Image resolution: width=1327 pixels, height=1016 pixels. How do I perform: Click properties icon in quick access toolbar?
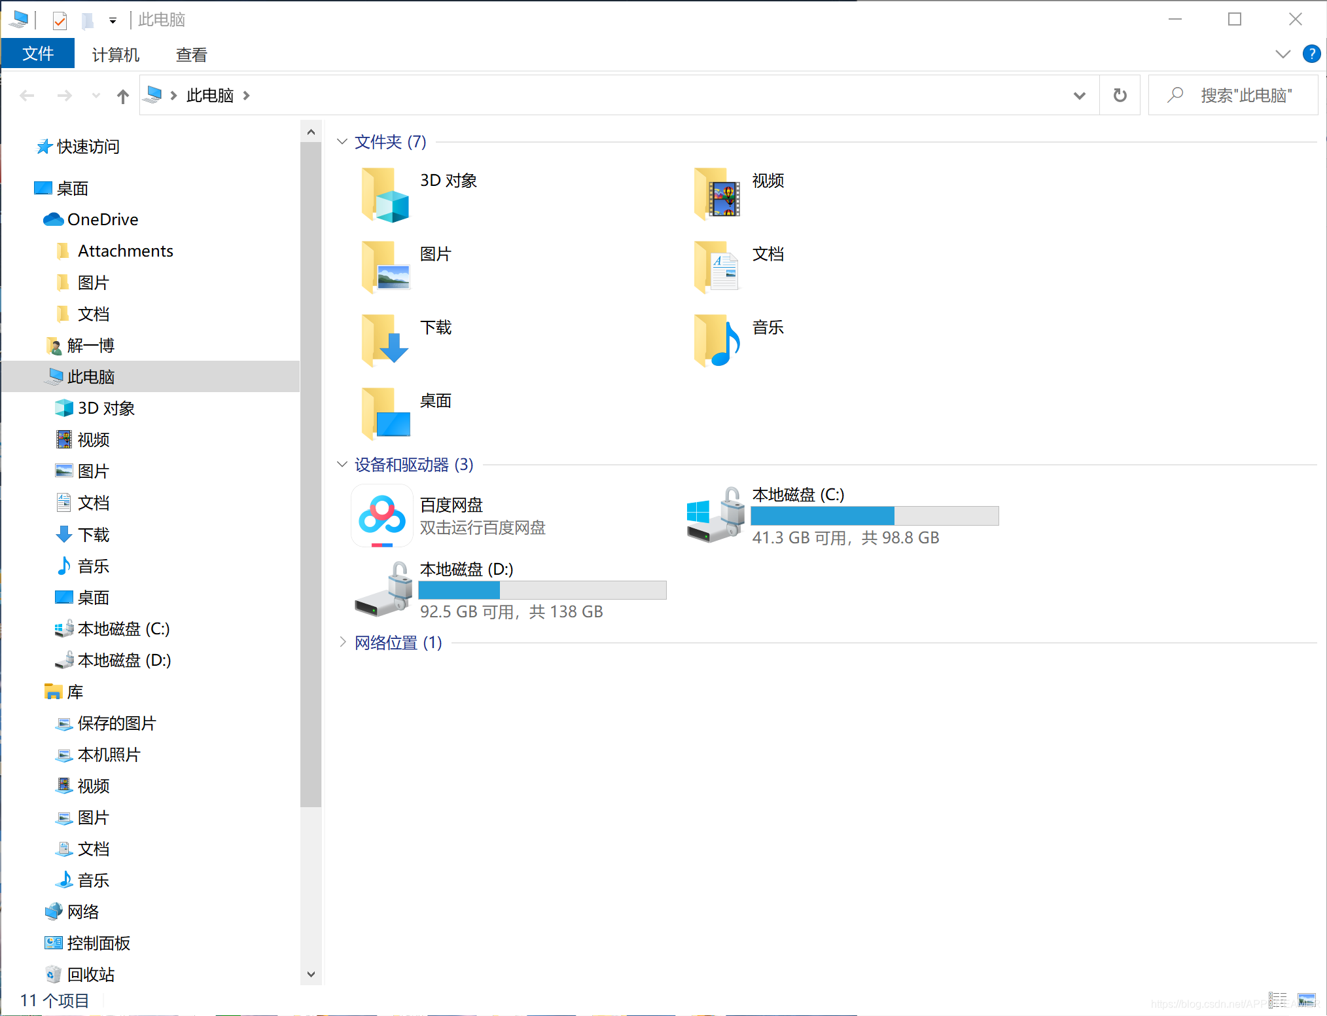tap(60, 21)
